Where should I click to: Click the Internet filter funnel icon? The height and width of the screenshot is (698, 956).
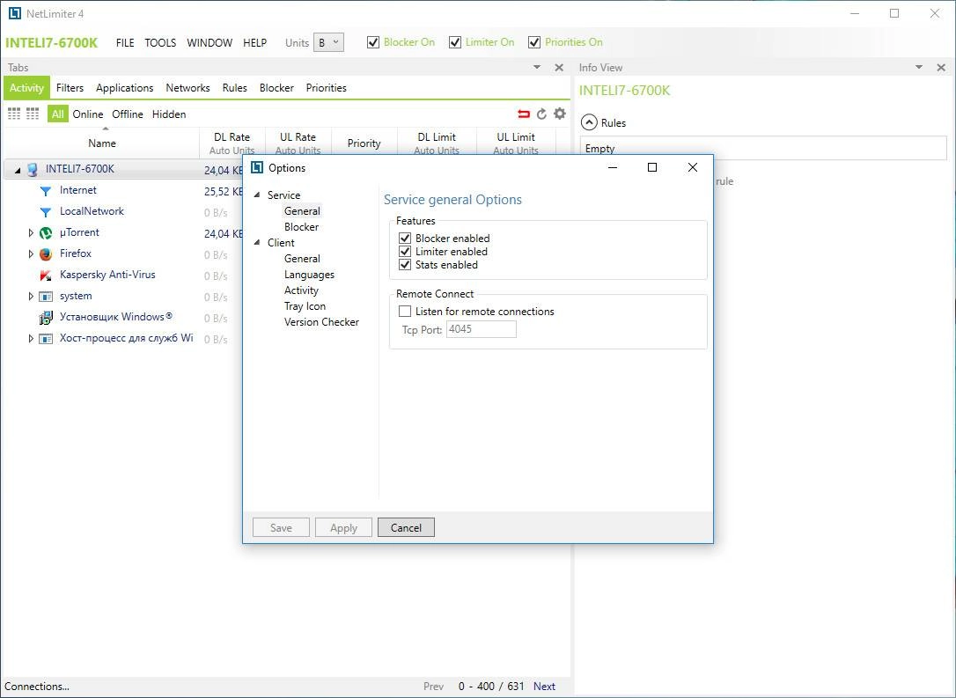[45, 191]
